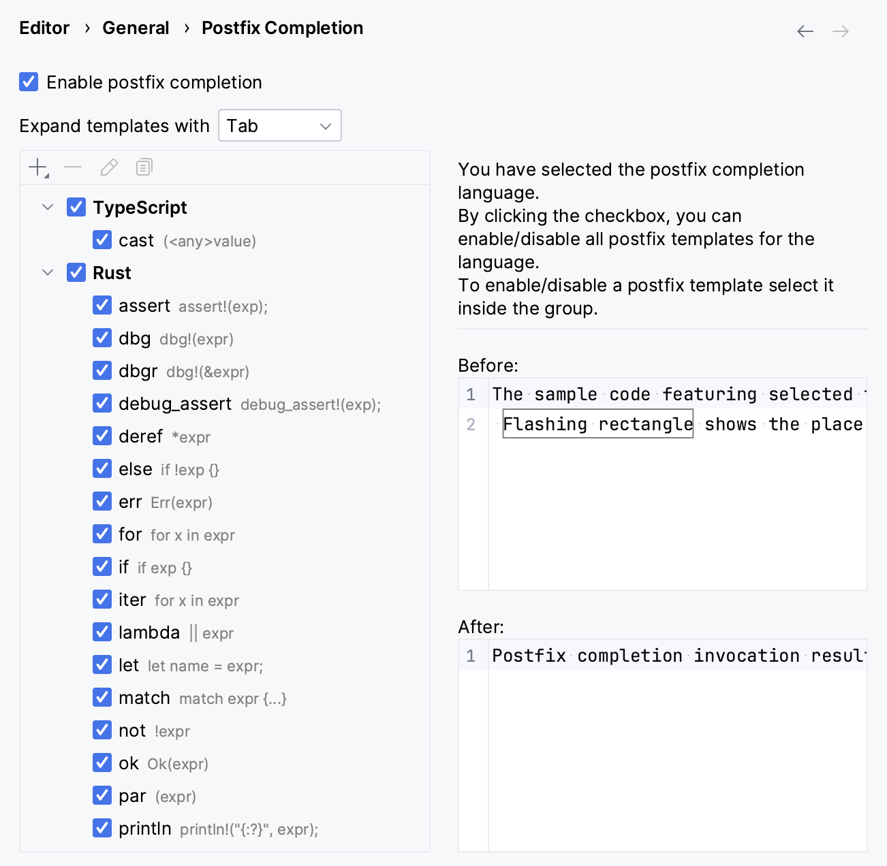The image size is (887, 866).
Task: Select the Edit template pencil icon
Action: point(109,167)
